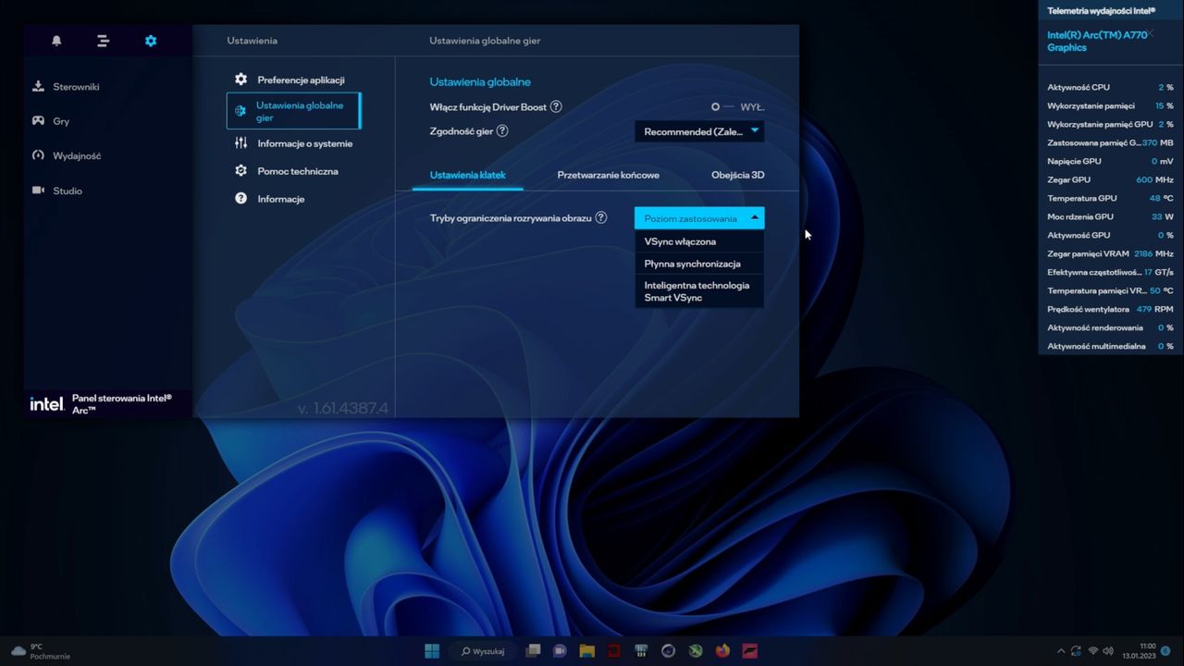
Task: Open the weather widget showing 9°C
Action: click(x=41, y=651)
